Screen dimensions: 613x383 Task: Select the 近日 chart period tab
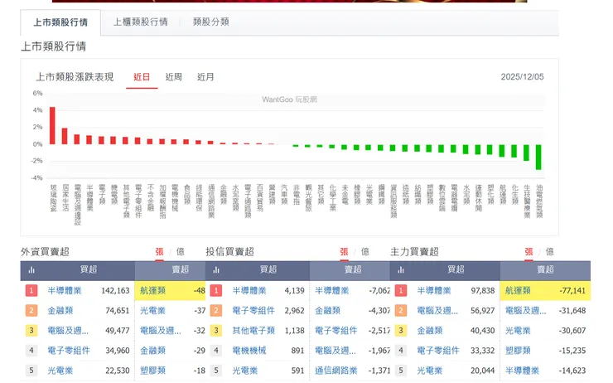[142, 77]
